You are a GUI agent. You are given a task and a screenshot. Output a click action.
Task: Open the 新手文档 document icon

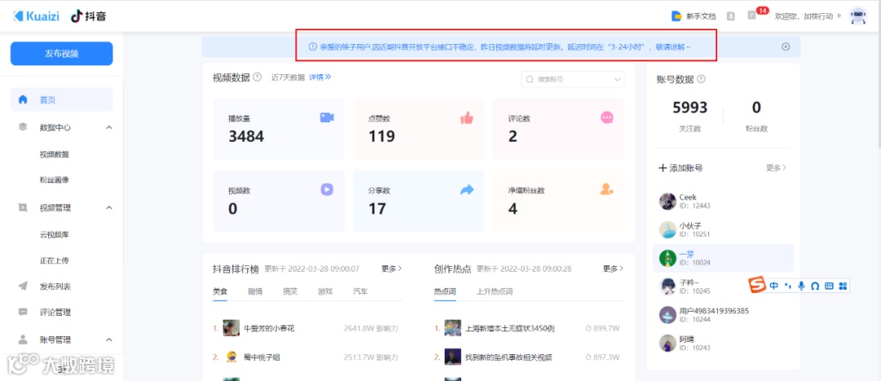coord(676,16)
